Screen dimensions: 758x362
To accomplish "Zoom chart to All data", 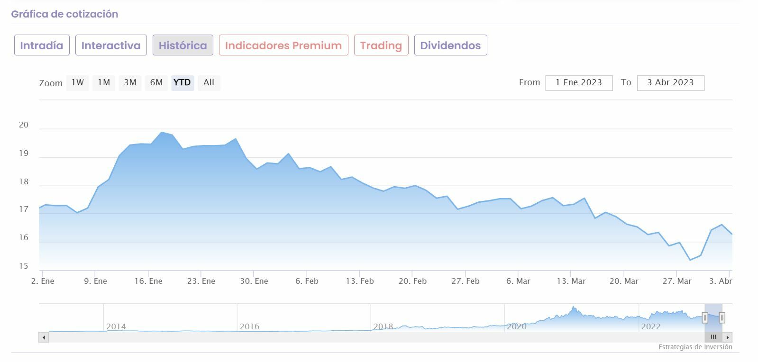I will click(209, 82).
